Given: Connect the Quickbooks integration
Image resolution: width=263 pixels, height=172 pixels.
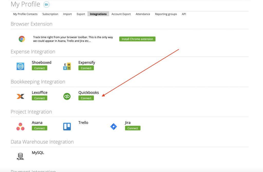Looking at the screenshot, I should coord(86,98).
